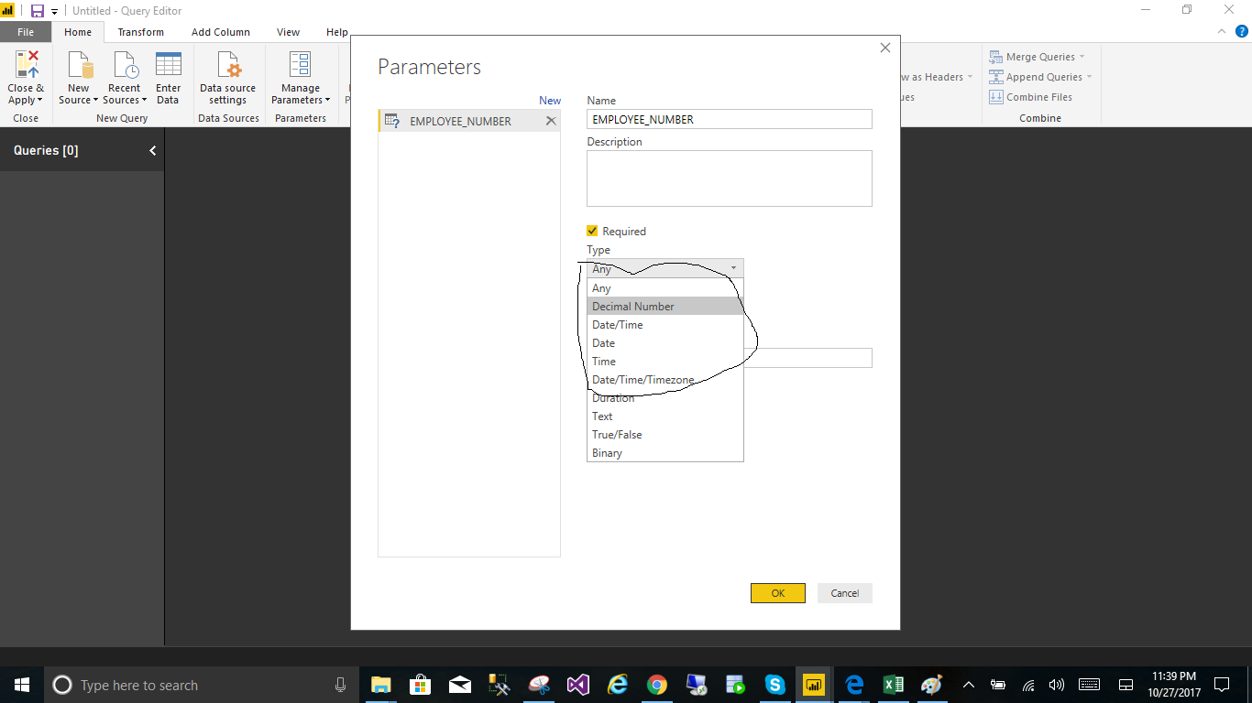Open Excel from the taskbar

893,685
